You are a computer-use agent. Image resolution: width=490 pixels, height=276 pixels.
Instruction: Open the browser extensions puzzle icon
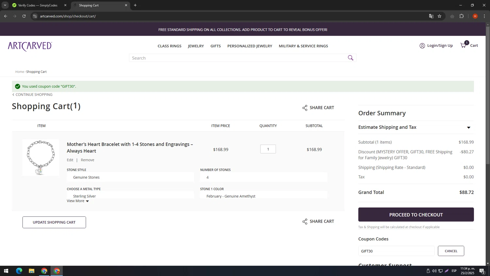point(462,16)
